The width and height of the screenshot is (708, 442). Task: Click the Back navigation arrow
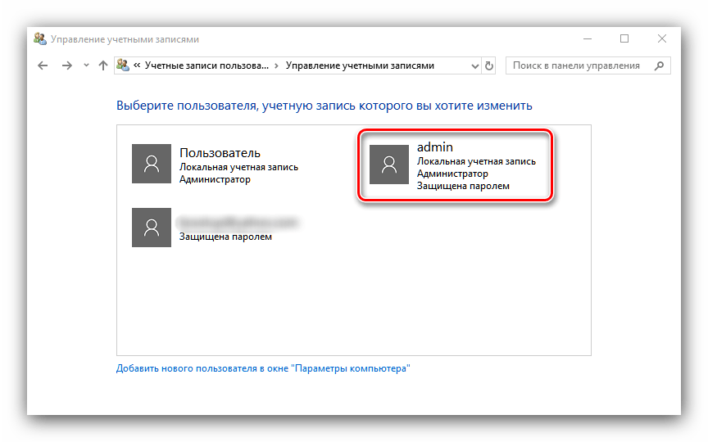(43, 65)
